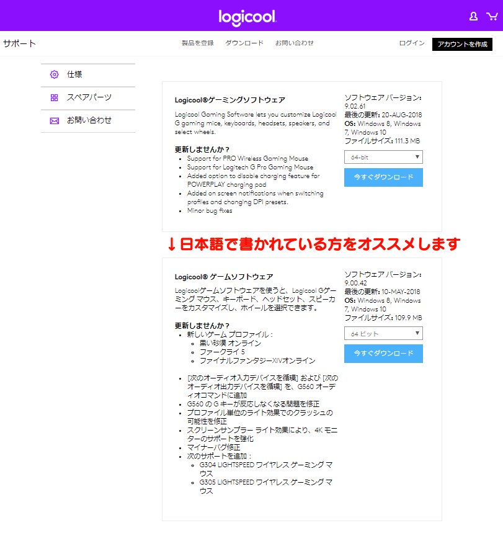Open the 製品を登録 menu item
Screen dimensions: 503x546
click(197, 43)
